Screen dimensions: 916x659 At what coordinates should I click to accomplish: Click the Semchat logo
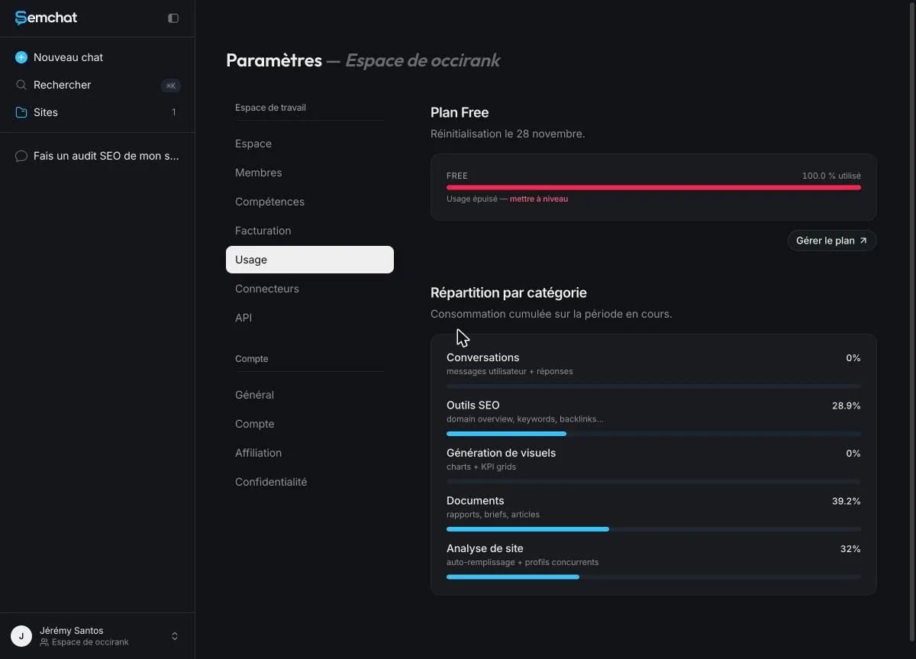coord(47,18)
